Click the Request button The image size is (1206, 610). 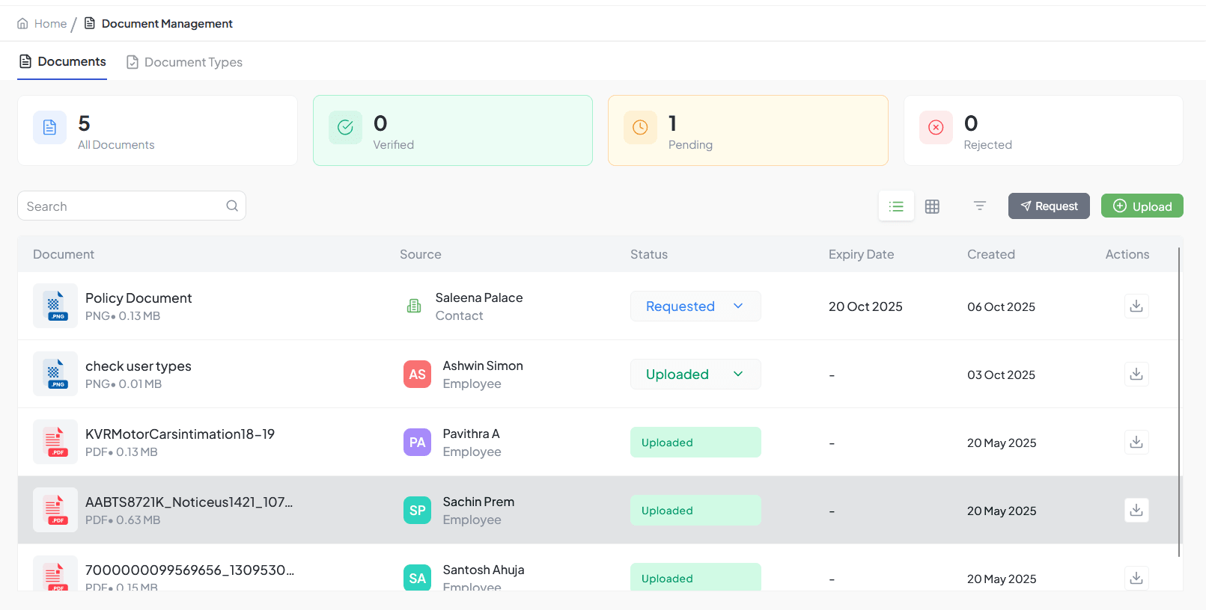click(x=1048, y=206)
